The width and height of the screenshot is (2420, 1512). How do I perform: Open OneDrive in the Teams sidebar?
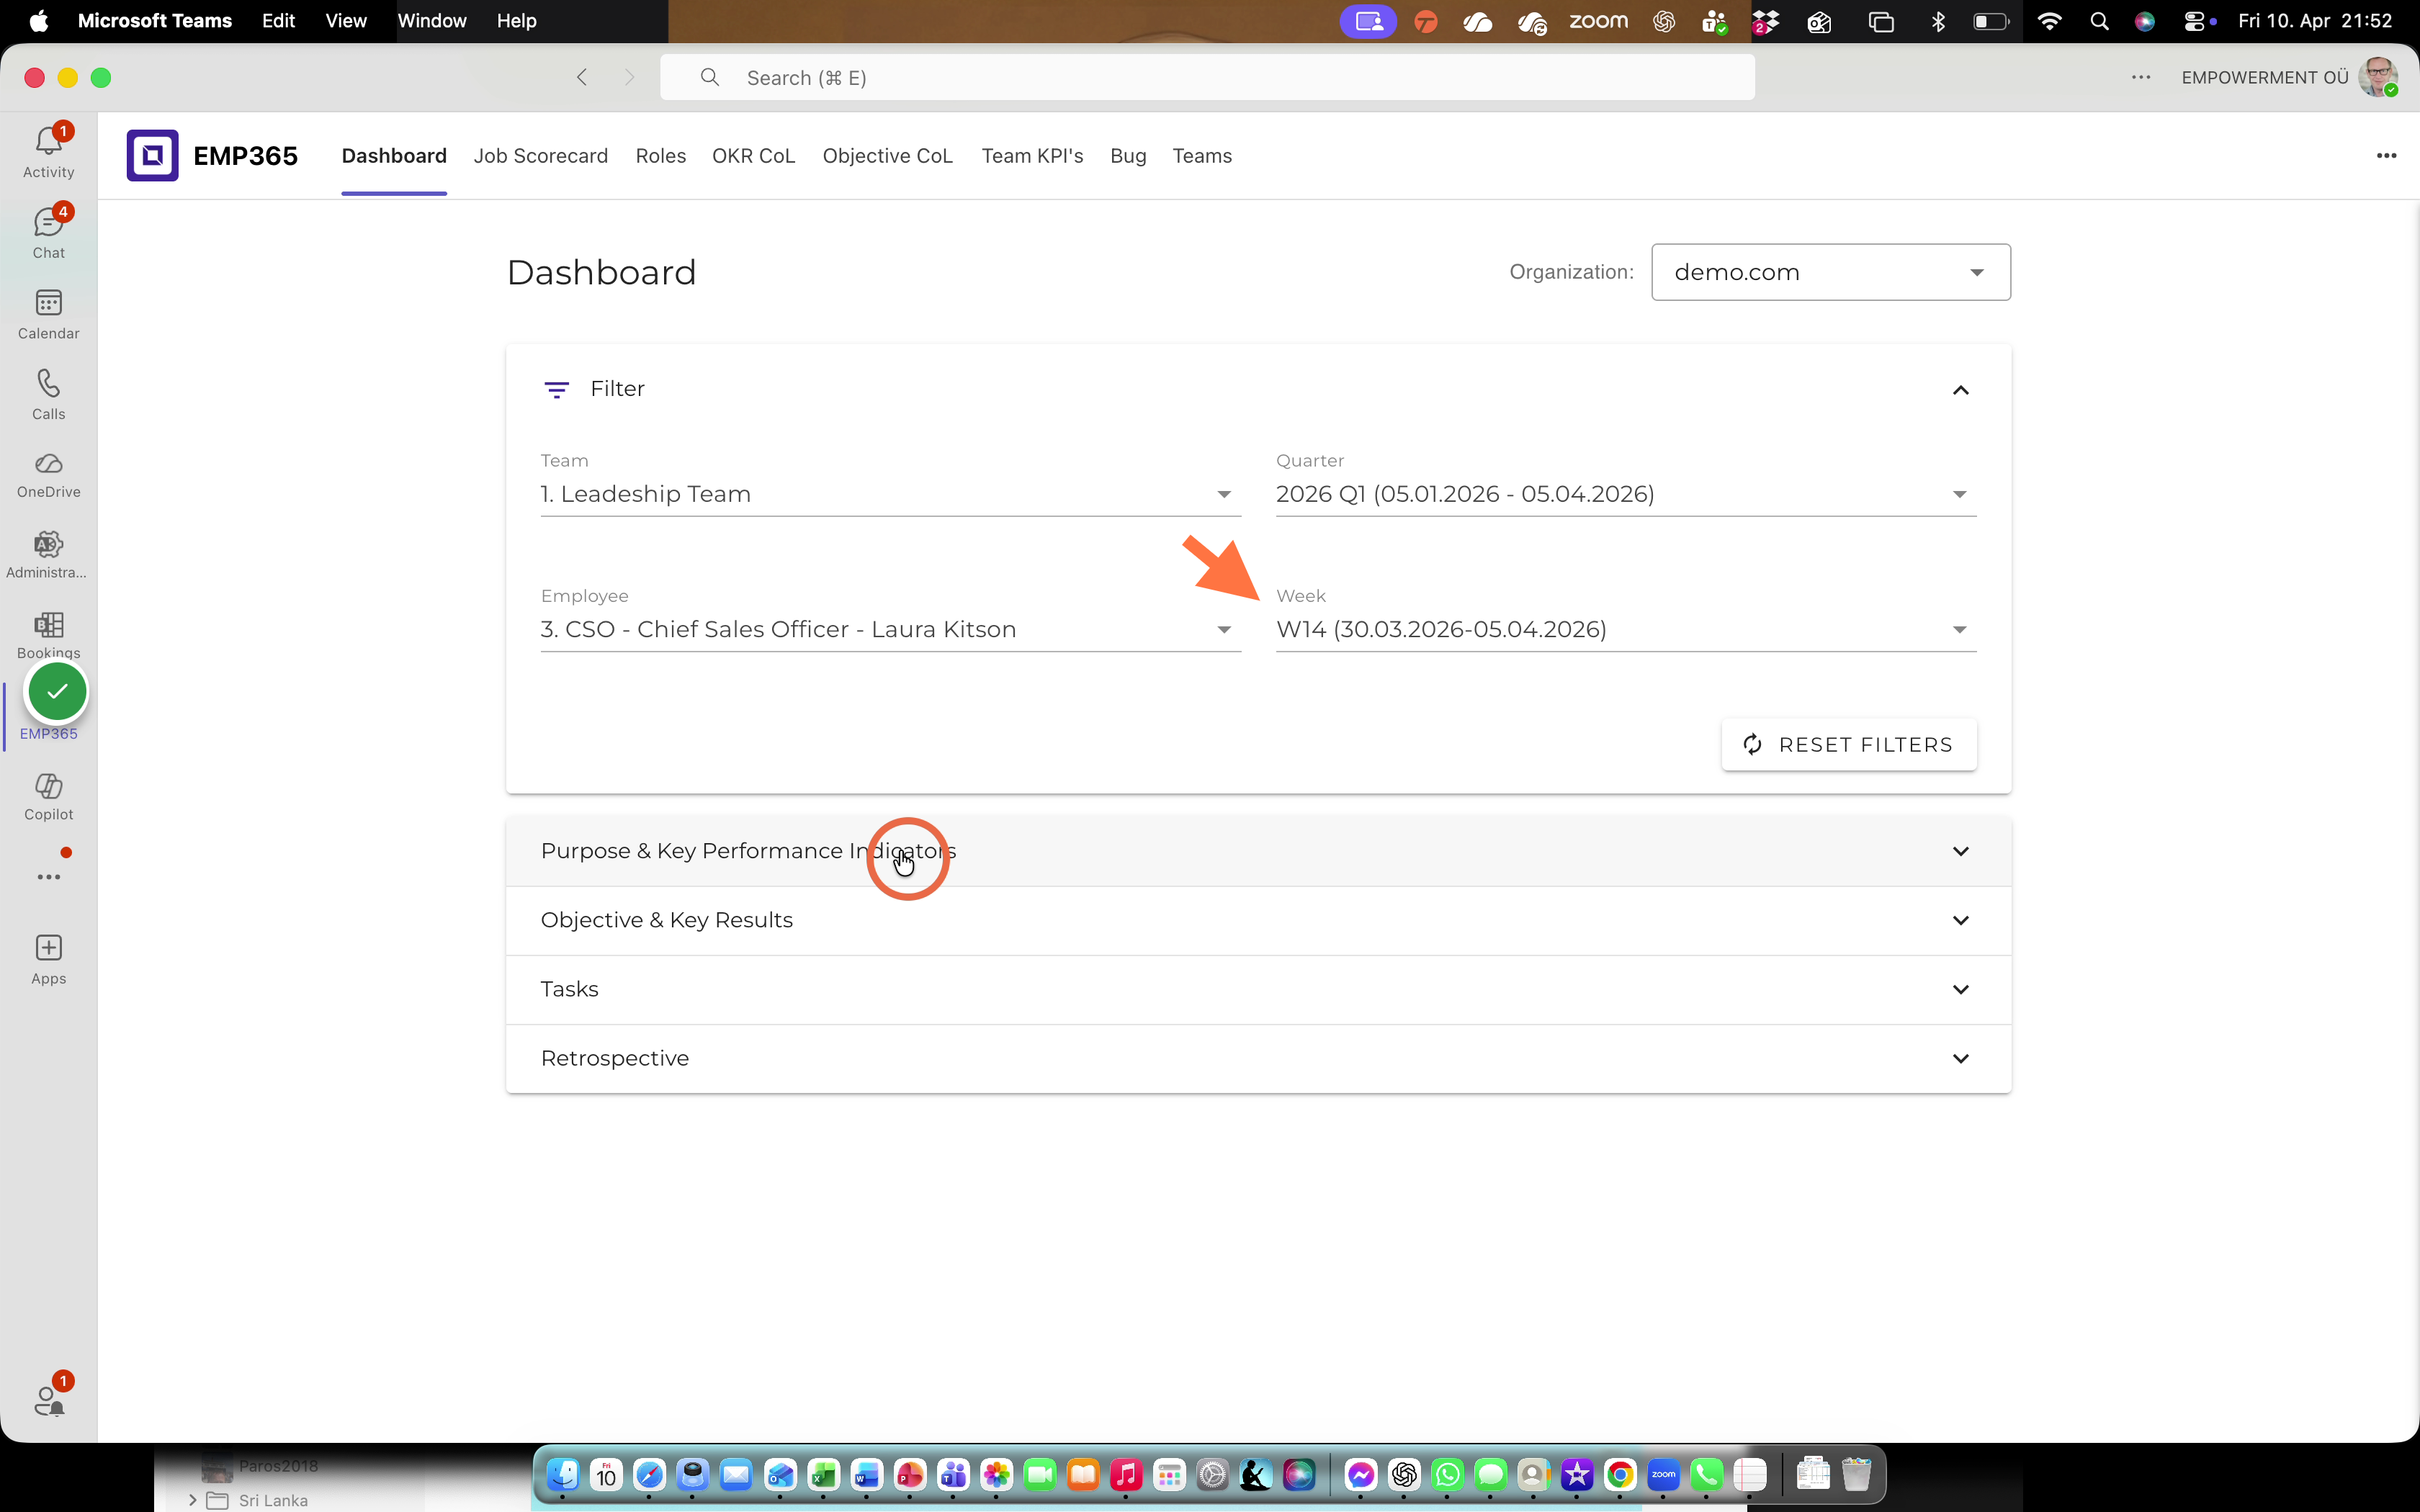(x=48, y=475)
